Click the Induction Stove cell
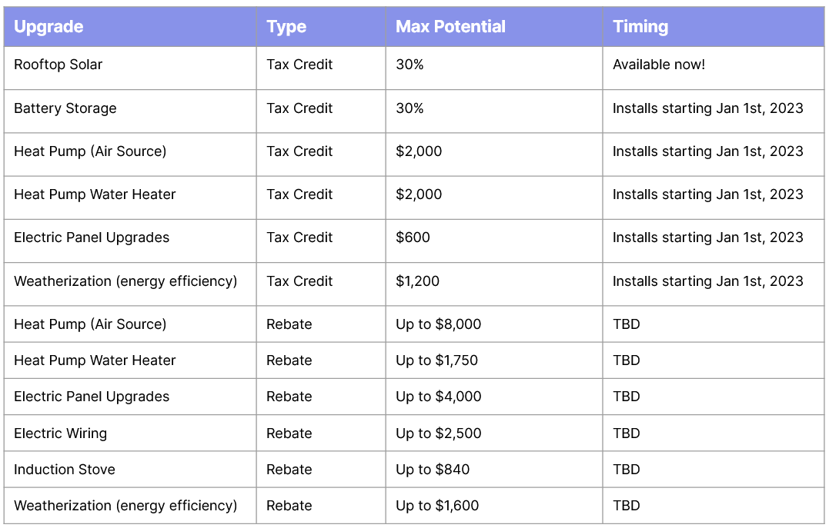The width and height of the screenshot is (829, 528). (x=65, y=470)
